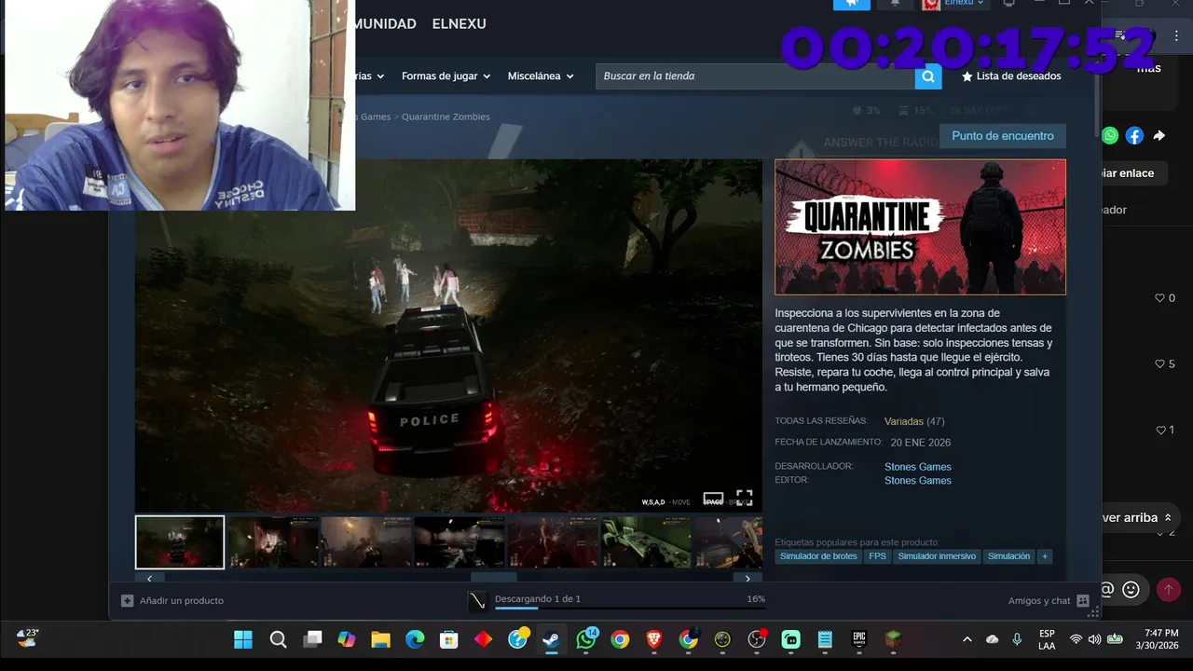Select the Simulación tag
This screenshot has height=671, width=1193.
pyautogui.click(x=1009, y=556)
